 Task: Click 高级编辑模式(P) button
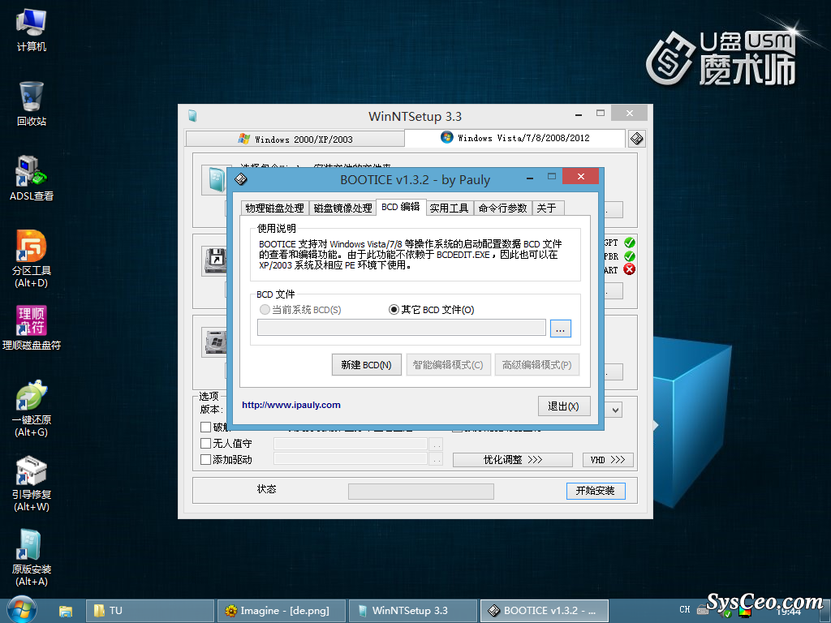[537, 365]
